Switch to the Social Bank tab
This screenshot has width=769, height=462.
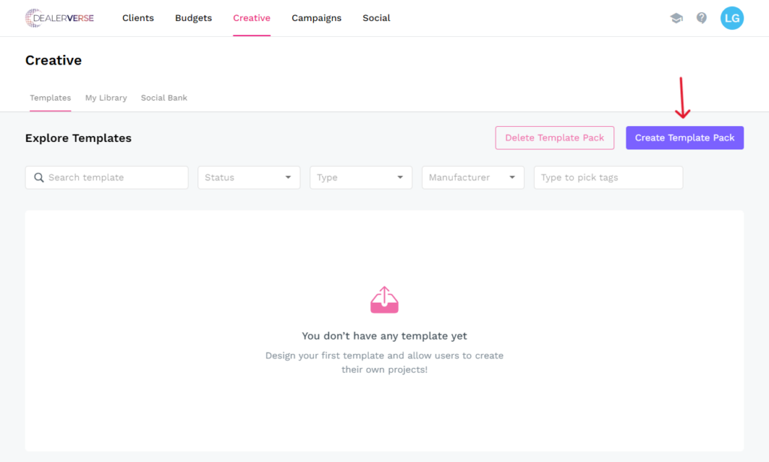pos(164,98)
